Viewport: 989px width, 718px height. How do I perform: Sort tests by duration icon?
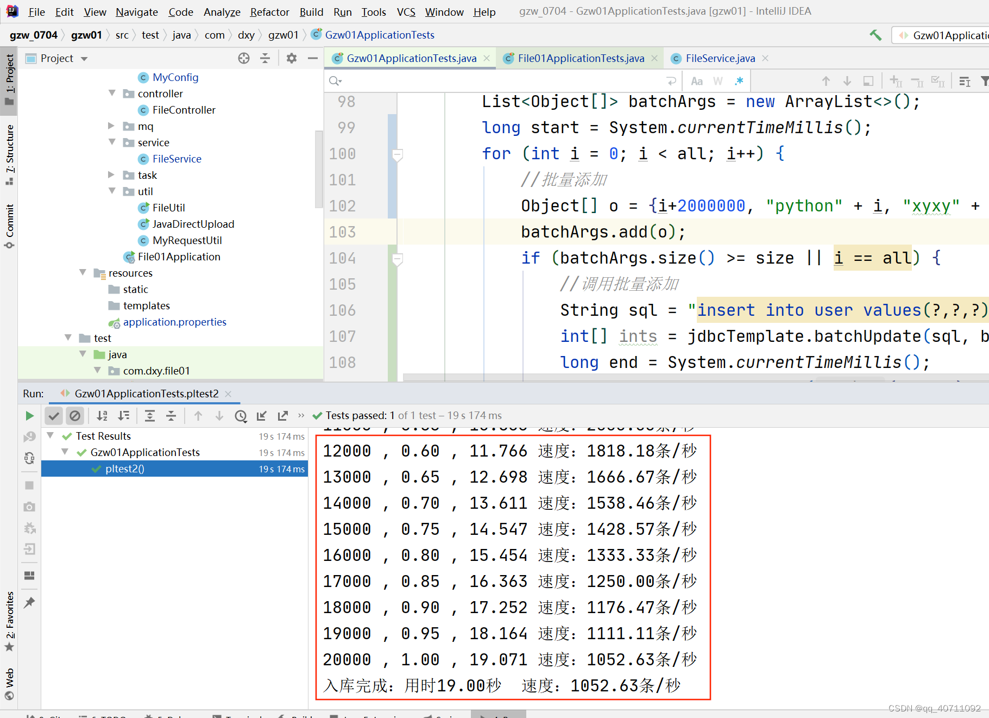[124, 416]
